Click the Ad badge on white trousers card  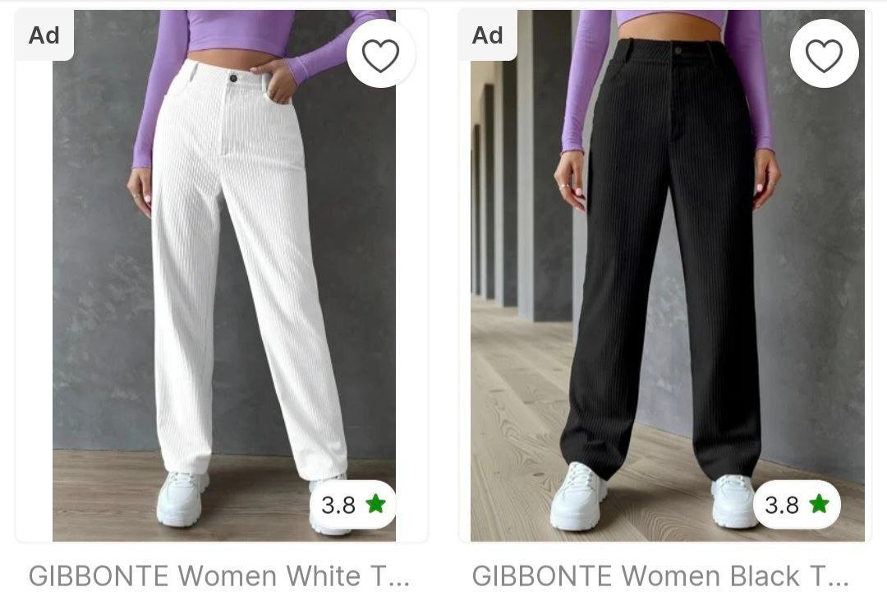(x=44, y=35)
